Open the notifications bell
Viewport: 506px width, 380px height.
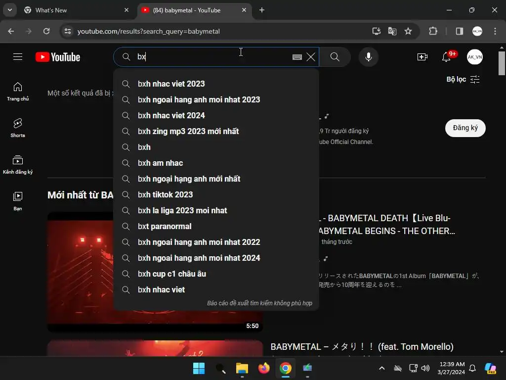(x=447, y=57)
